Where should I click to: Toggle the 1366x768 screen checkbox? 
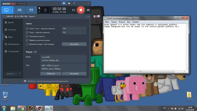pos(4,16)
